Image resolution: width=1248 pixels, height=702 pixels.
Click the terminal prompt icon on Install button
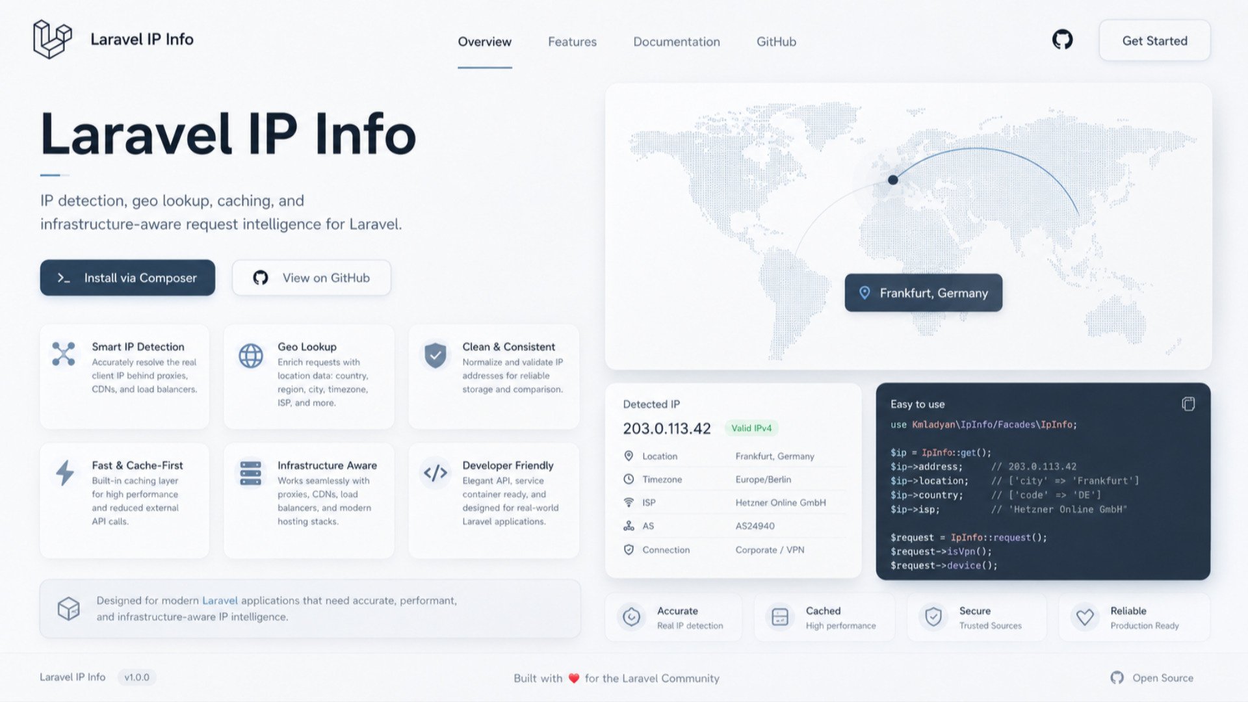click(x=64, y=278)
